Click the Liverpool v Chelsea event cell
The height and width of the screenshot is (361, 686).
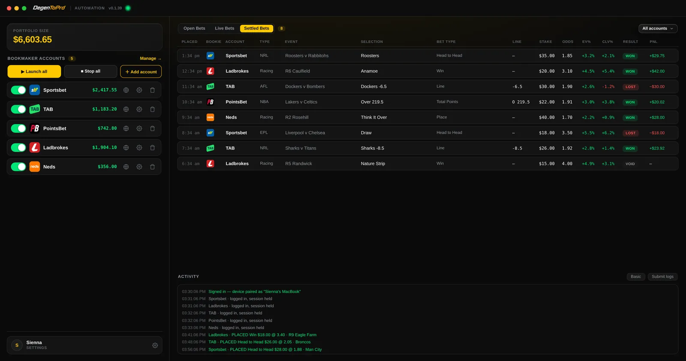pos(305,133)
